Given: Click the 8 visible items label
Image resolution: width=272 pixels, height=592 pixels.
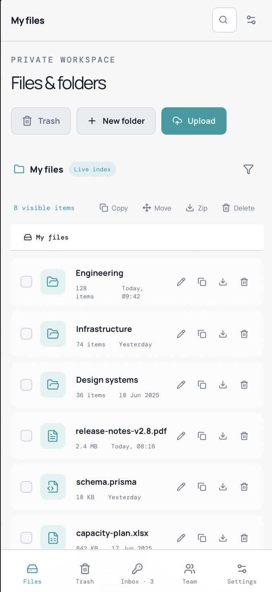Looking at the screenshot, I should click(x=44, y=208).
